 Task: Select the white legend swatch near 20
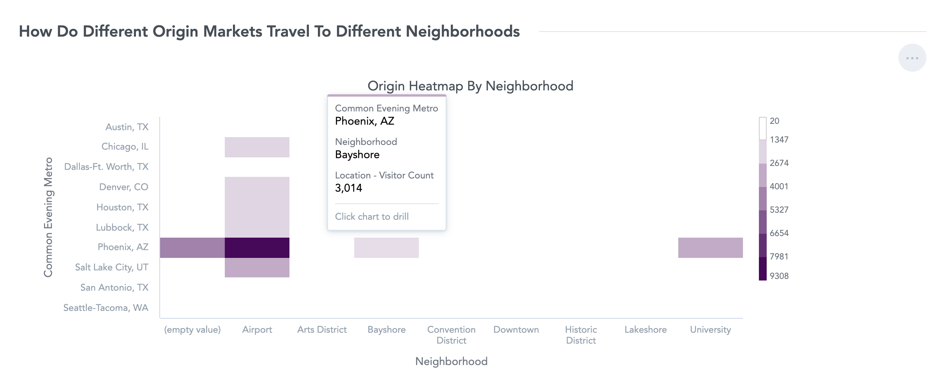pos(763,129)
